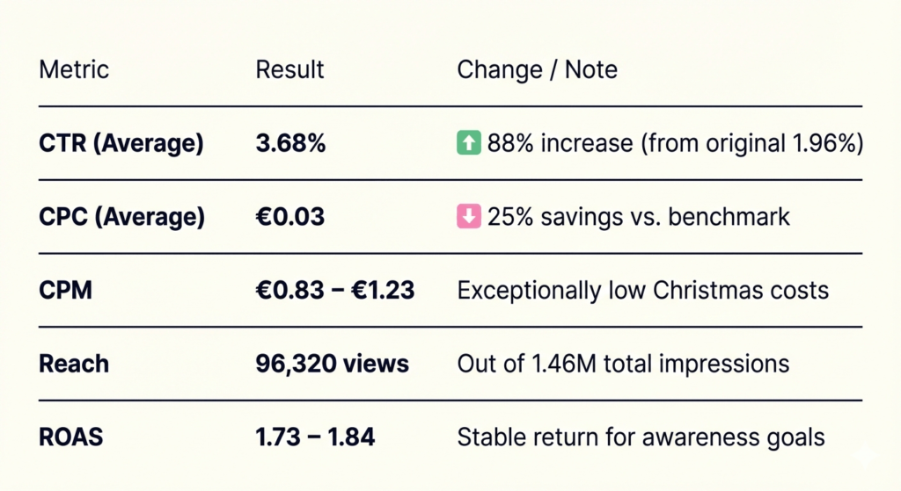Select the Metric column header
Screen dimensions: 901x491
(x=74, y=69)
